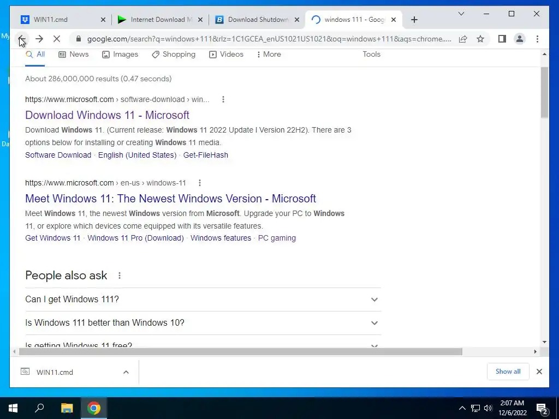
Task: Open the More search filters menu
Action: [x=269, y=55]
